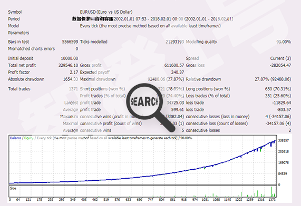Click the Spread Current (3) value
The image size is (301, 206).
coord(280,58)
